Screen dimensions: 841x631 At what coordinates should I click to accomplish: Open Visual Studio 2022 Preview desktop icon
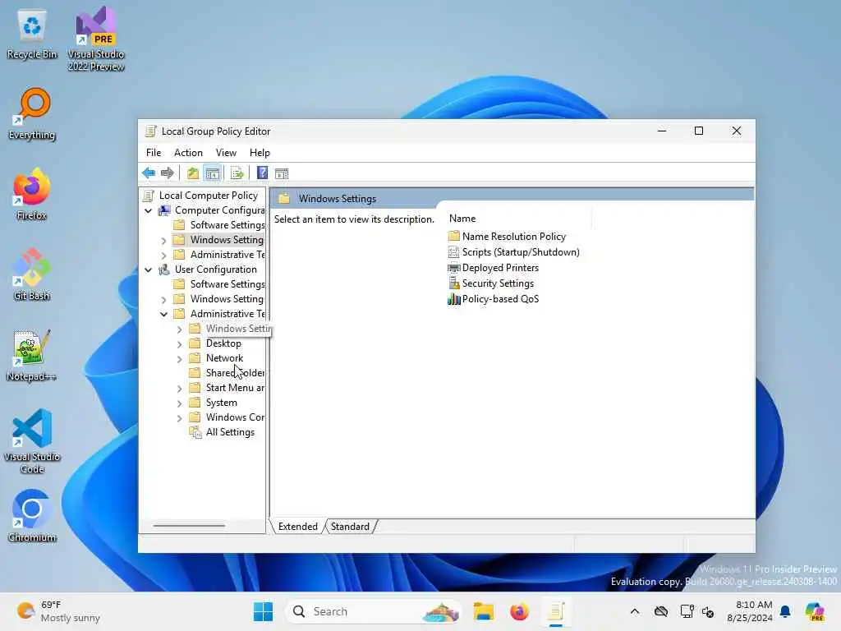point(96,39)
